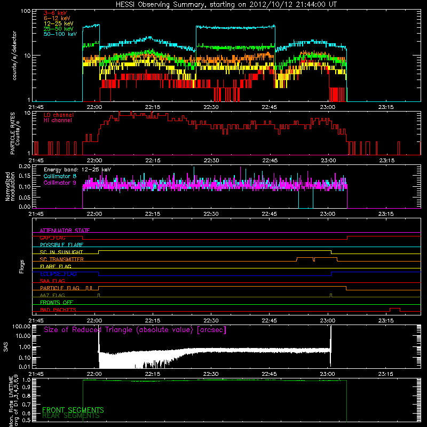Click the GAP_FLAG label
The width and height of the screenshot is (427, 427).
[52, 238]
